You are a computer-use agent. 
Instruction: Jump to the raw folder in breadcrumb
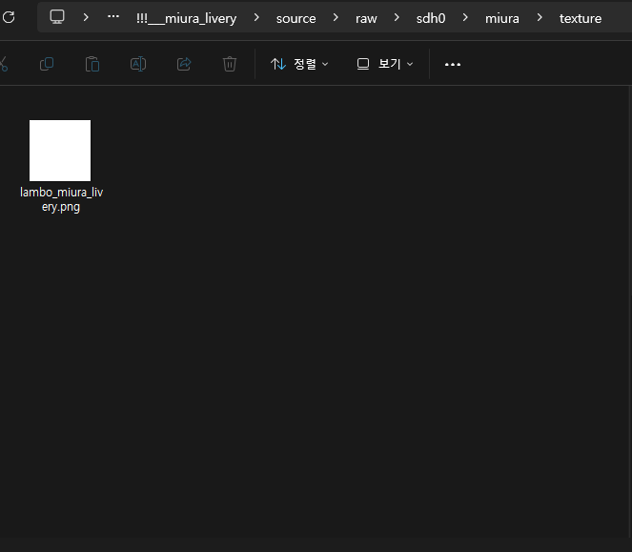point(366,18)
